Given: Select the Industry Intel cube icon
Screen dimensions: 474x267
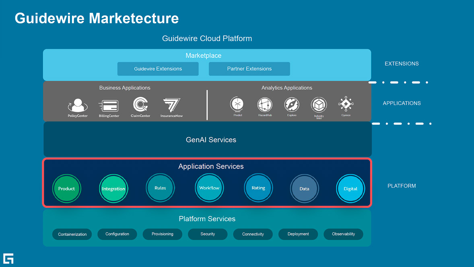Looking at the screenshot, I should [319, 105].
